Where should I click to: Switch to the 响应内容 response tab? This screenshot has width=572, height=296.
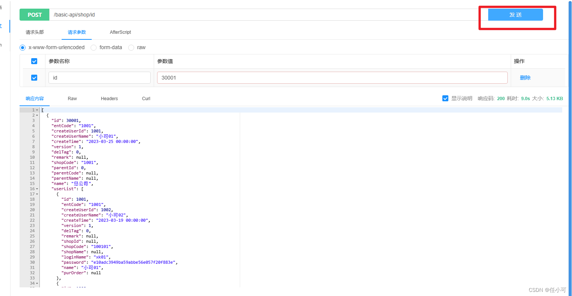(35, 99)
